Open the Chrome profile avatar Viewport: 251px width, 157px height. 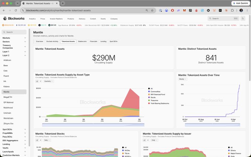click(x=241, y=10)
